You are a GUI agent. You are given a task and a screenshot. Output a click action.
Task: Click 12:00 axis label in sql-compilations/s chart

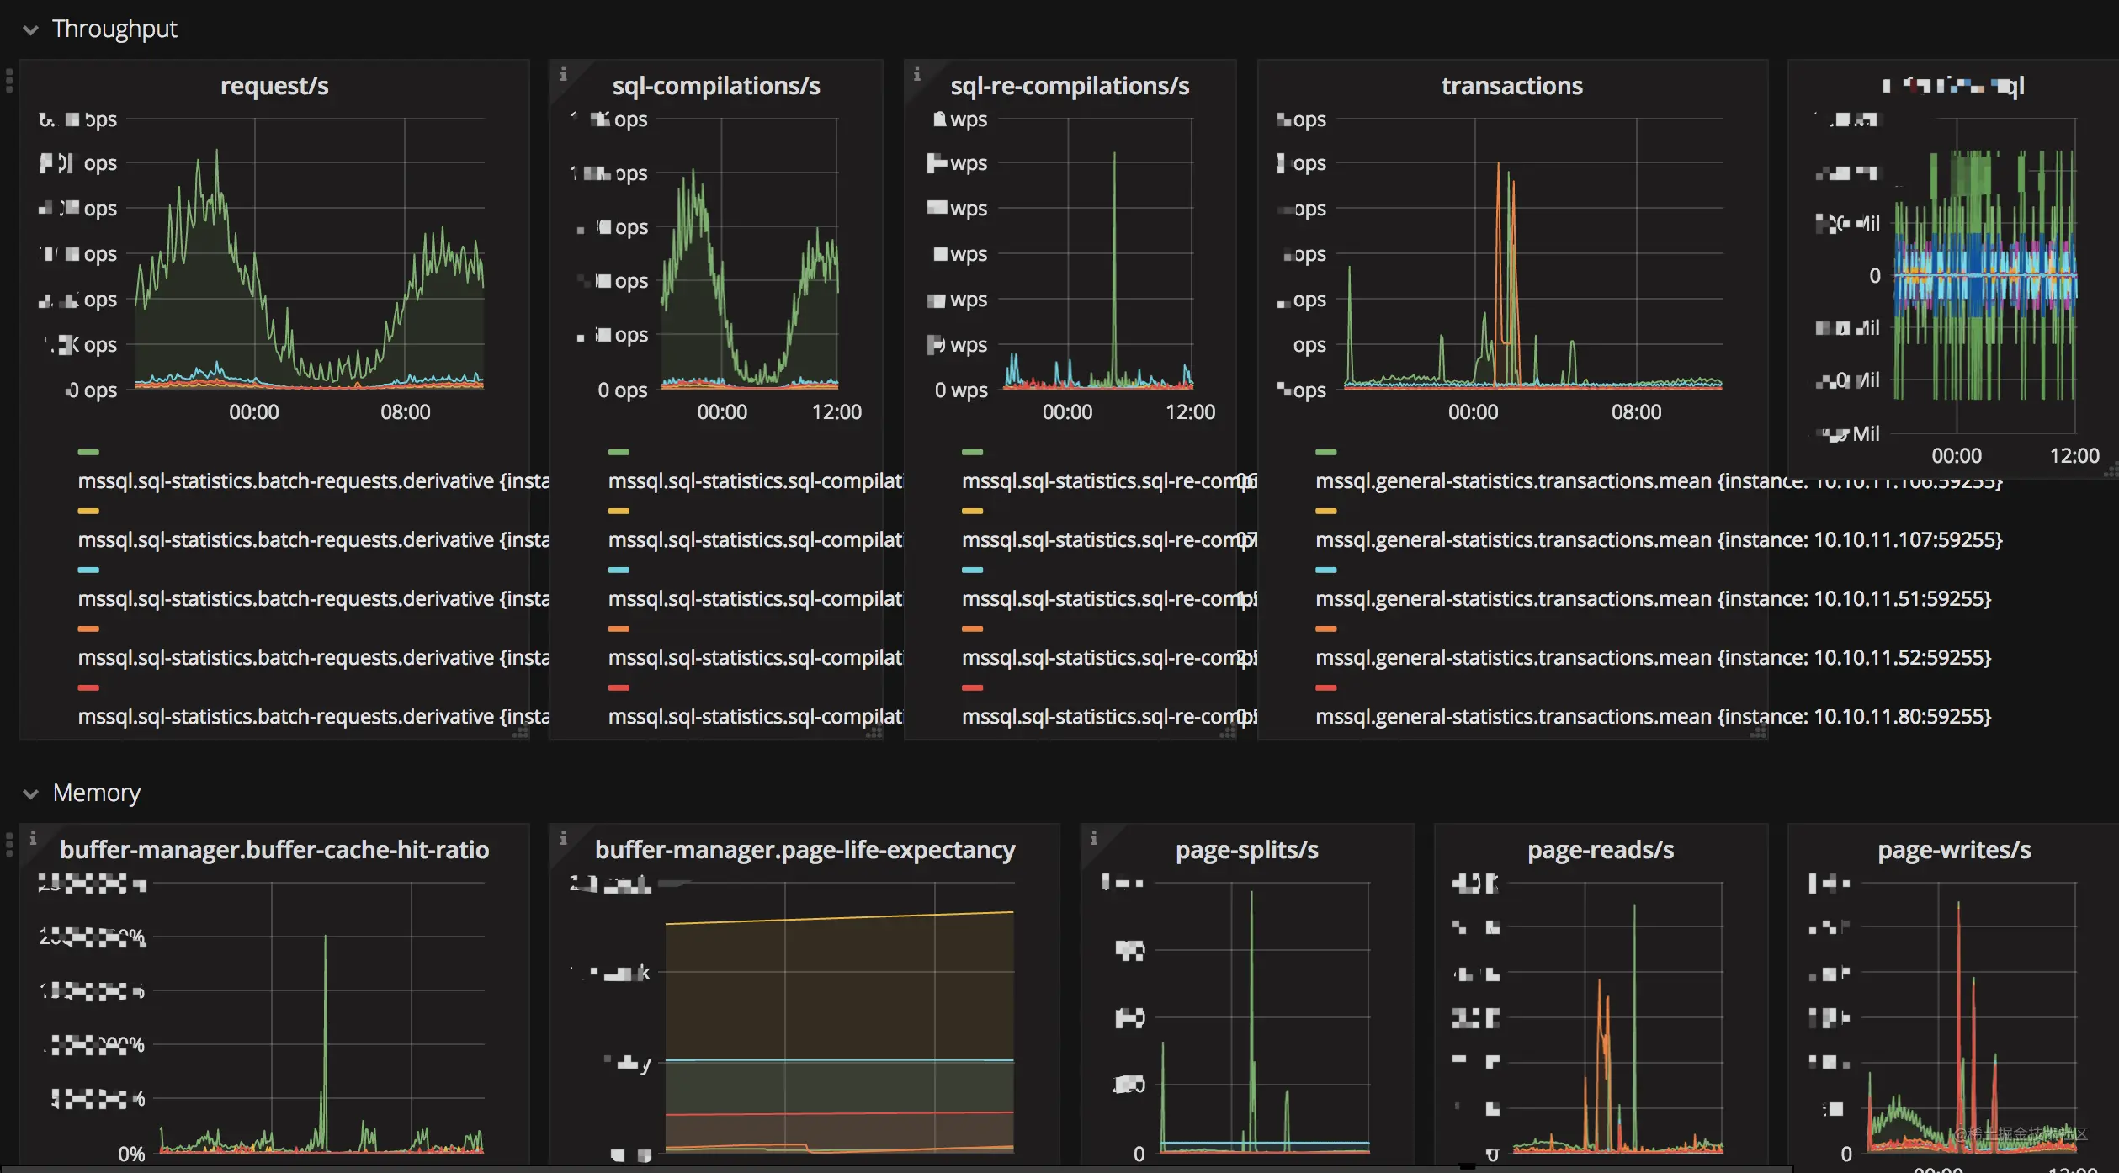point(836,412)
